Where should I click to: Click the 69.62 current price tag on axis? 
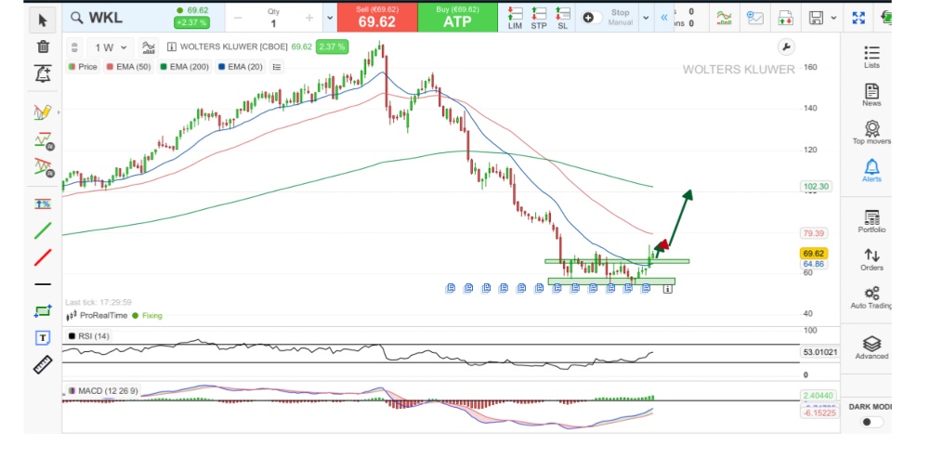click(813, 254)
